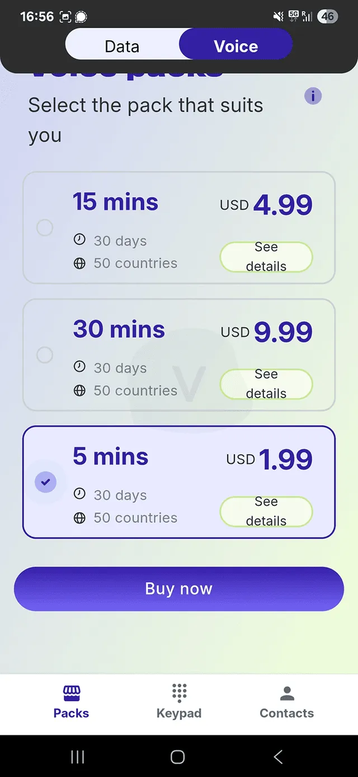Open the Packs store icon
Screen dimensions: 358x777
pyautogui.click(x=72, y=693)
